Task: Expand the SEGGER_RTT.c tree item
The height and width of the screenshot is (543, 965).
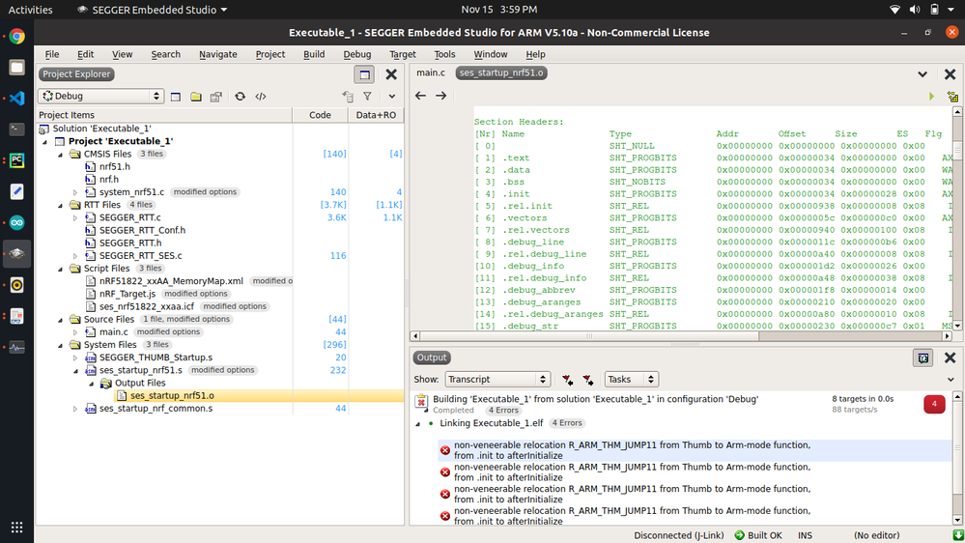Action: click(75, 218)
